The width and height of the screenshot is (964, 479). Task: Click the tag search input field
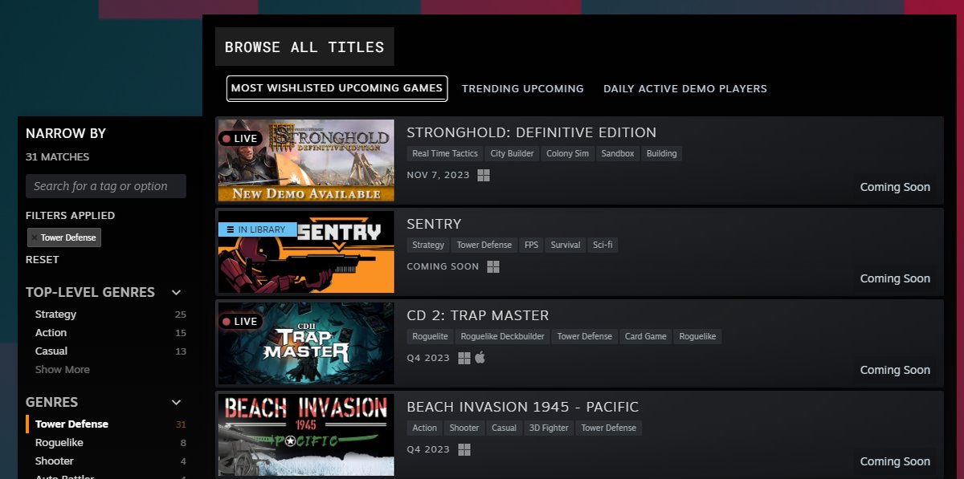point(106,186)
